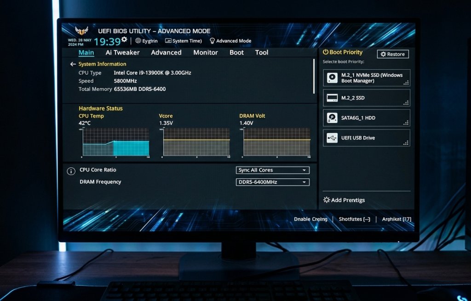Image resolution: width=471 pixels, height=301 pixels.
Task: Click the 1.40V DRAM voltage value
Action: tap(247, 123)
